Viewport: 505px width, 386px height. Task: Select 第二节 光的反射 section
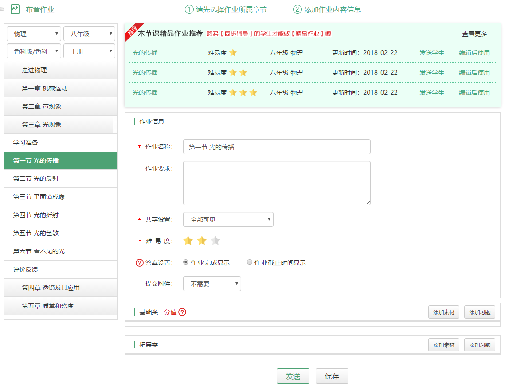pyautogui.click(x=61, y=179)
